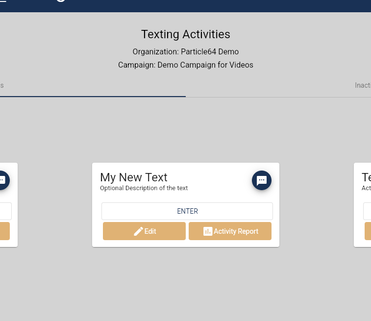Viewport: 371px width, 321px height.
Task: Switch to the Inactive tab
Action: coord(363,85)
